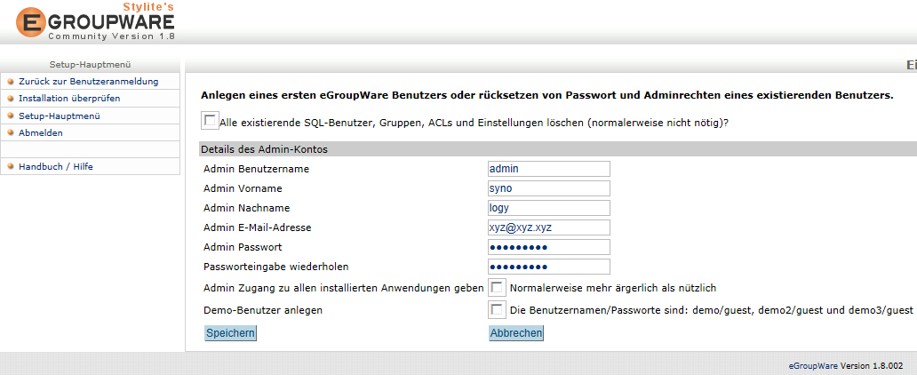Open Handbuch / Hilfe link
Screen dimensions: 917x375
point(55,166)
